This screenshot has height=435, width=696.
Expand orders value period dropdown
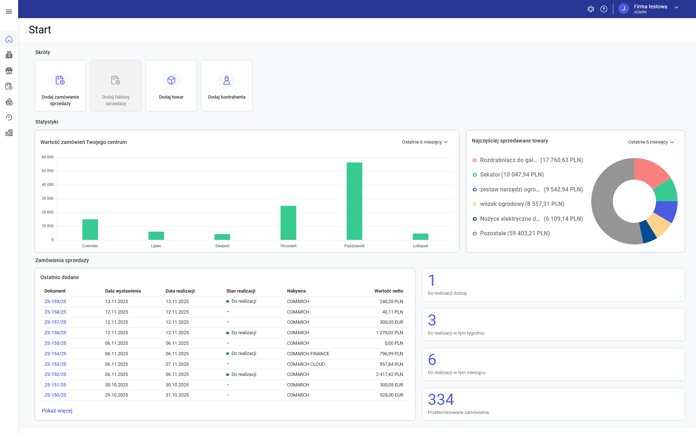425,142
